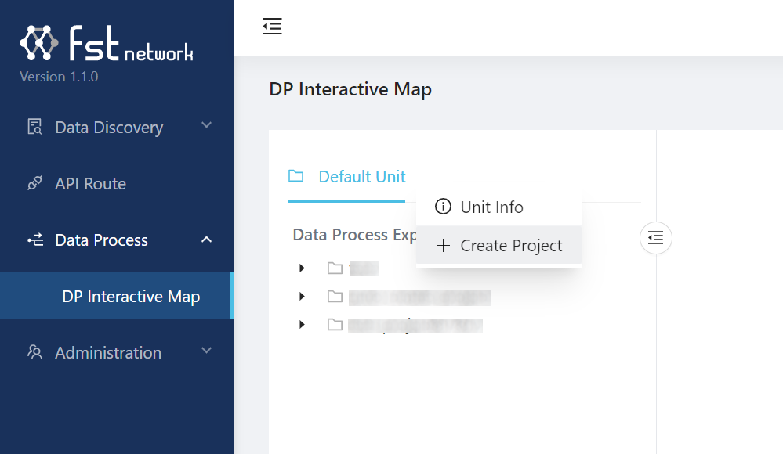Screen dimensions: 783x454
Task: Click the Data Process arrows icon
Action: pyautogui.click(x=34, y=240)
